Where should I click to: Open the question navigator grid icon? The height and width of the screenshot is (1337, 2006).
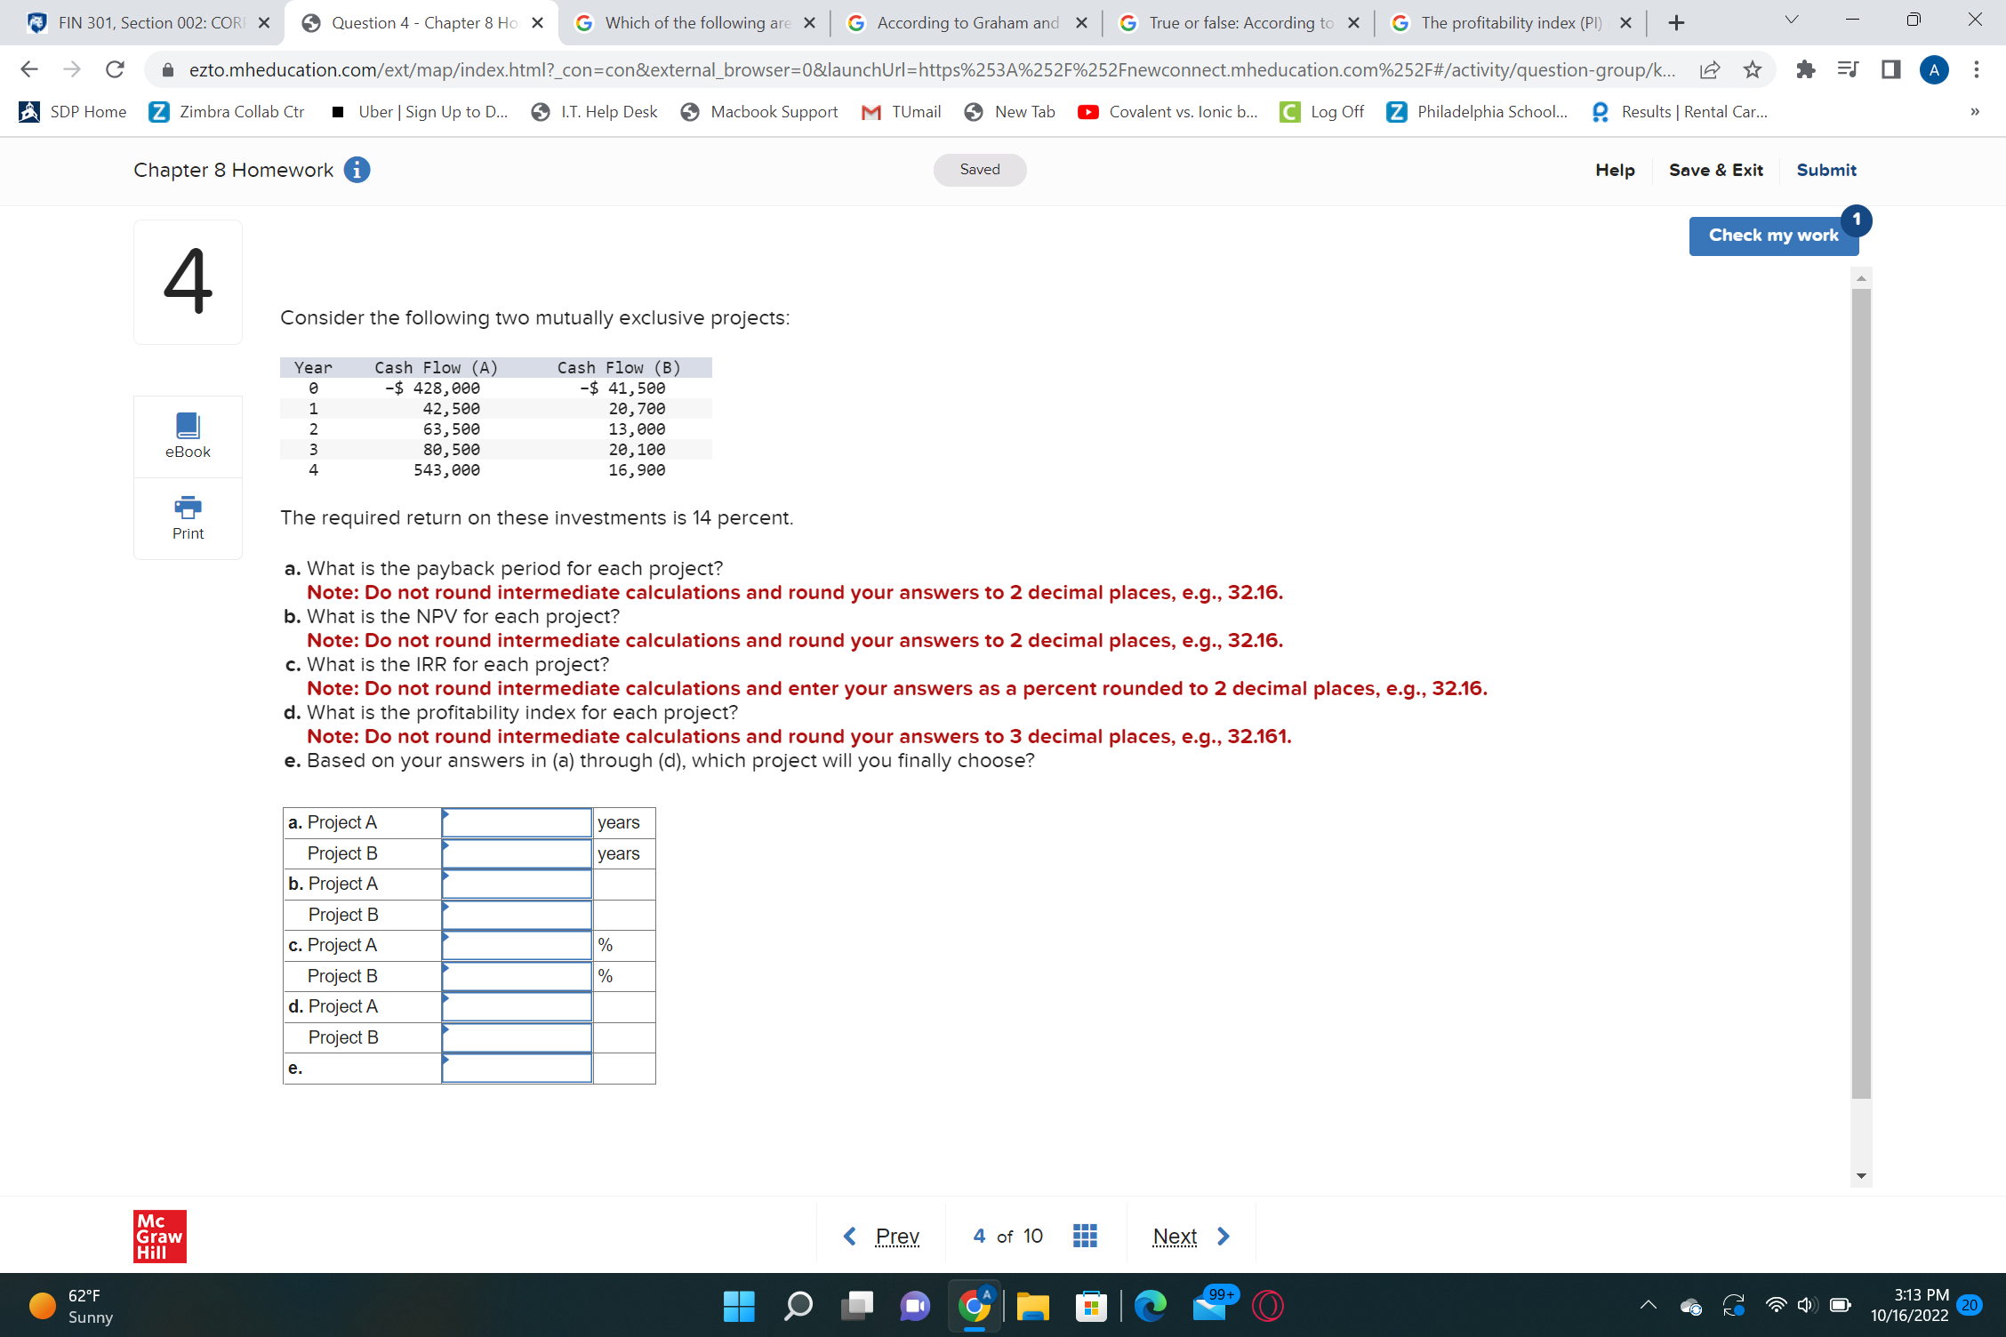pyautogui.click(x=1084, y=1235)
